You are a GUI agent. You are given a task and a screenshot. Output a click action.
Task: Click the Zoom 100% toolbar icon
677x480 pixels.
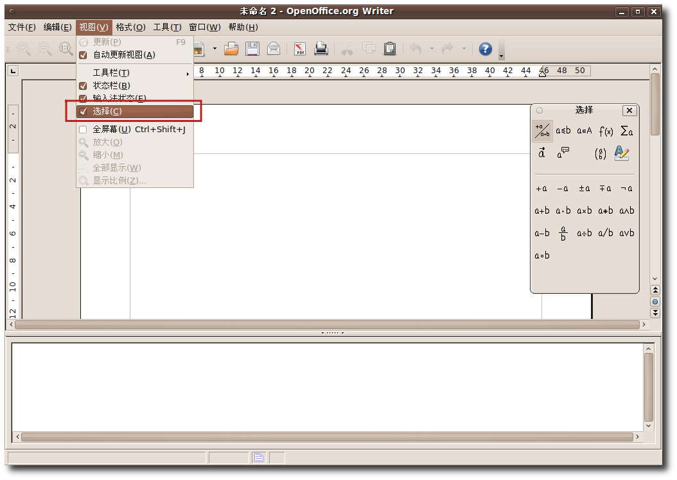[x=66, y=49]
